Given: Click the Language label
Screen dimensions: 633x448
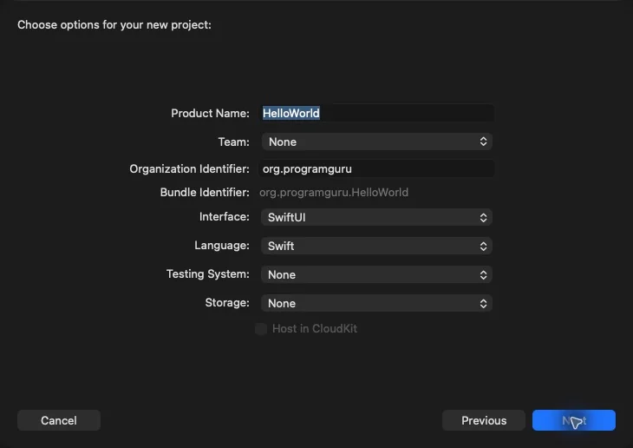Looking at the screenshot, I should click(222, 246).
